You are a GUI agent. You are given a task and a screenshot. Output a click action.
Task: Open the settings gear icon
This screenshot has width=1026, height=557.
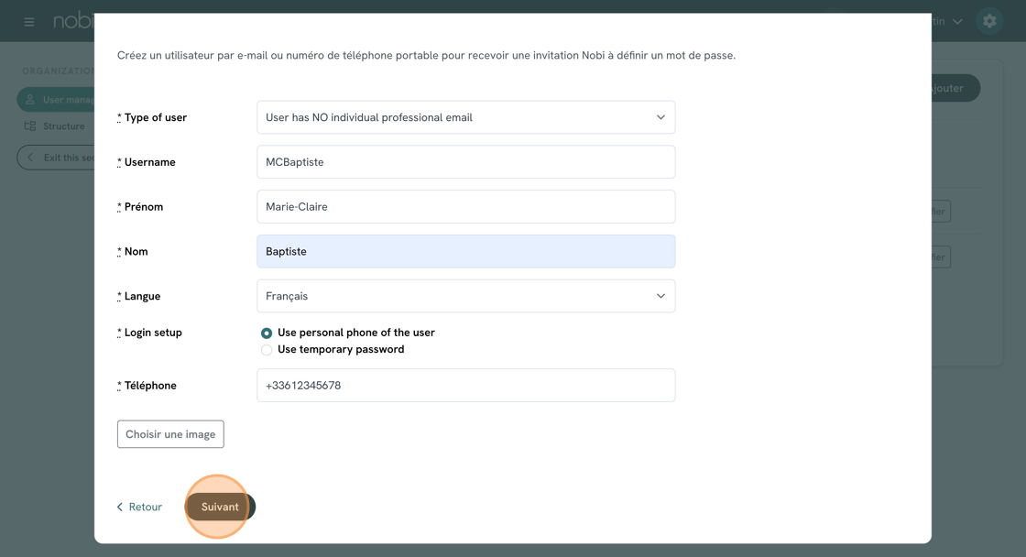989,21
